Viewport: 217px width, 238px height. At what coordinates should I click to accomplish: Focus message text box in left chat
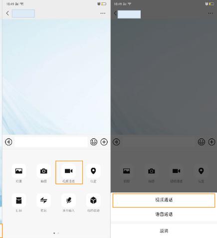click(51, 142)
